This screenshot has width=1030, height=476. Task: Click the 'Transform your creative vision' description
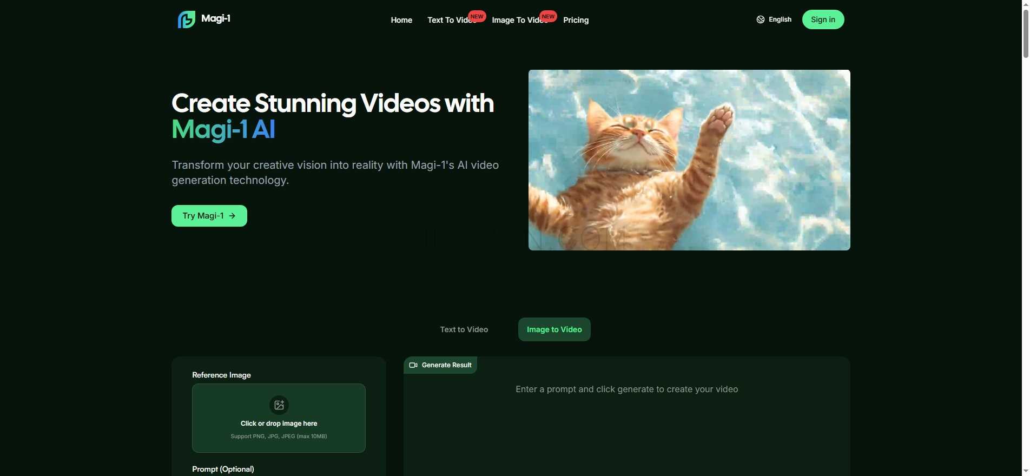335,173
